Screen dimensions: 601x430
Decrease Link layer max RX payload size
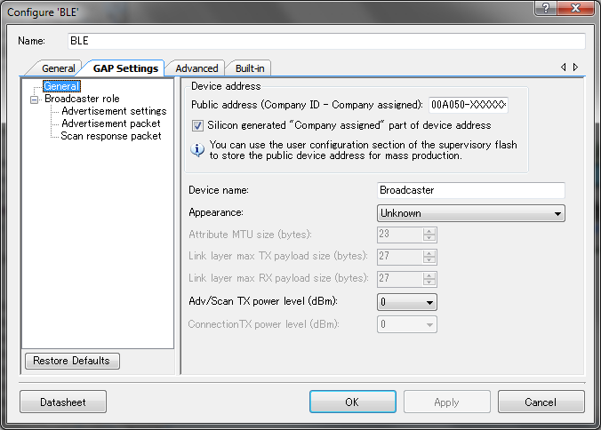(429, 283)
